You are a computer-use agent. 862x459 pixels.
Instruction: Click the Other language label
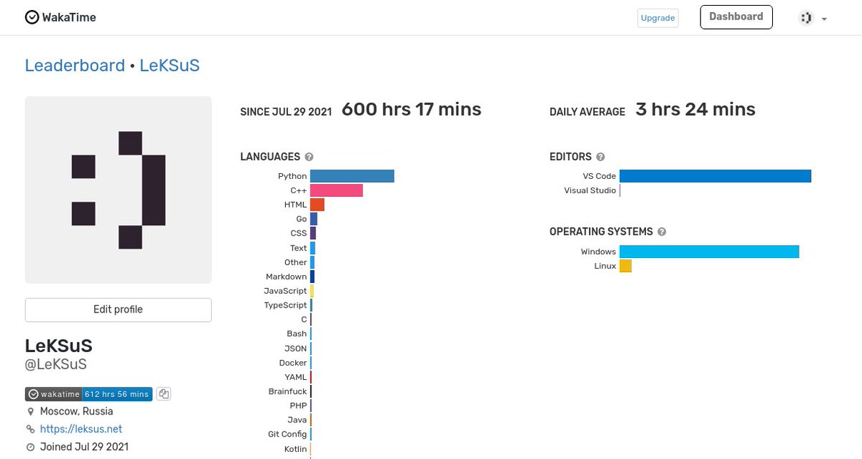pos(295,262)
